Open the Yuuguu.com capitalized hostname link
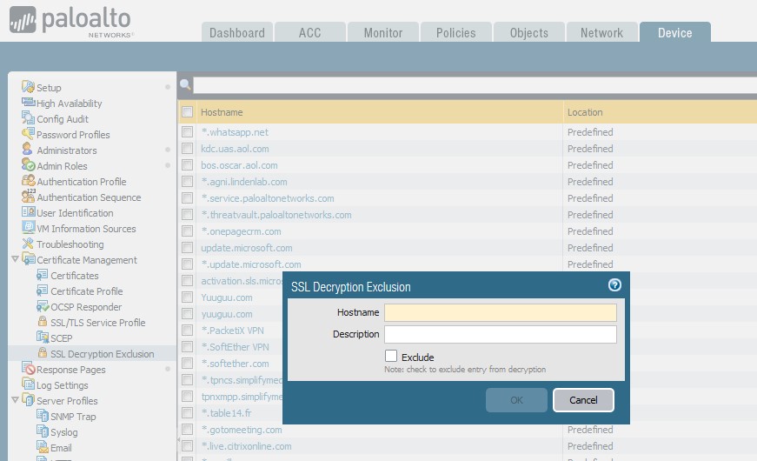This screenshot has height=461, width=757. click(x=227, y=297)
